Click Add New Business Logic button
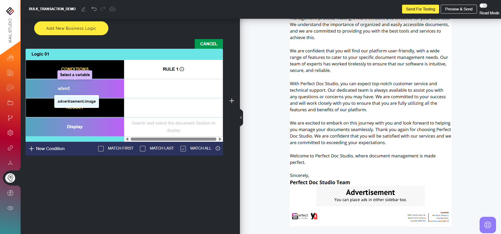The height and width of the screenshot is (234, 501). (71, 28)
